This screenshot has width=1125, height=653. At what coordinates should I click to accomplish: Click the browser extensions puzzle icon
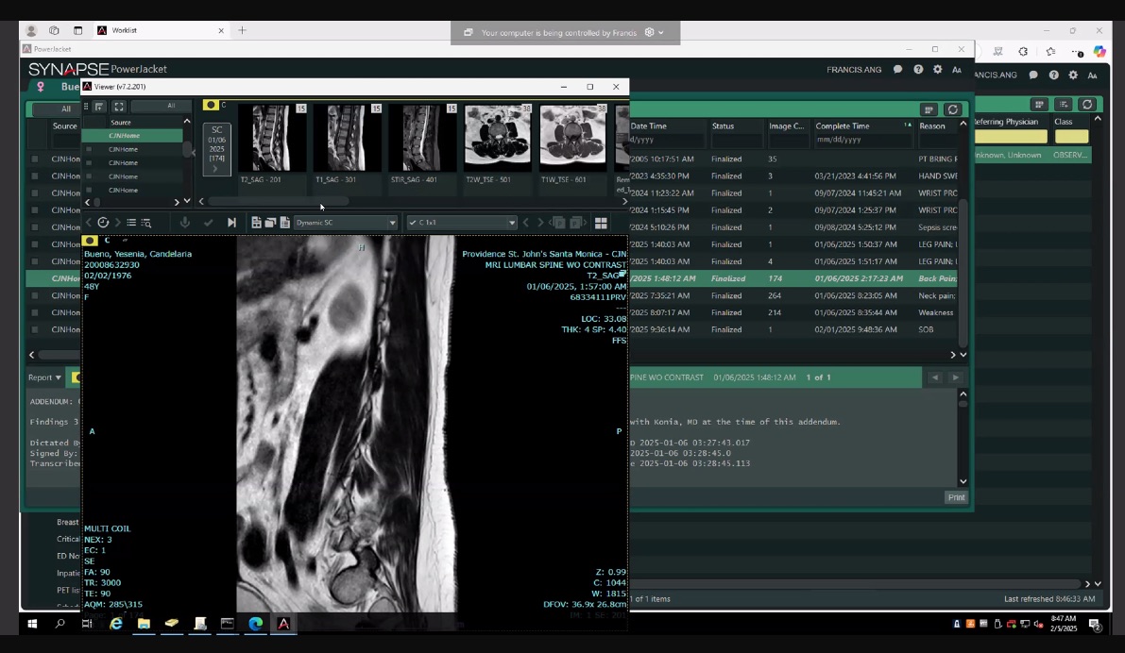tap(1023, 52)
